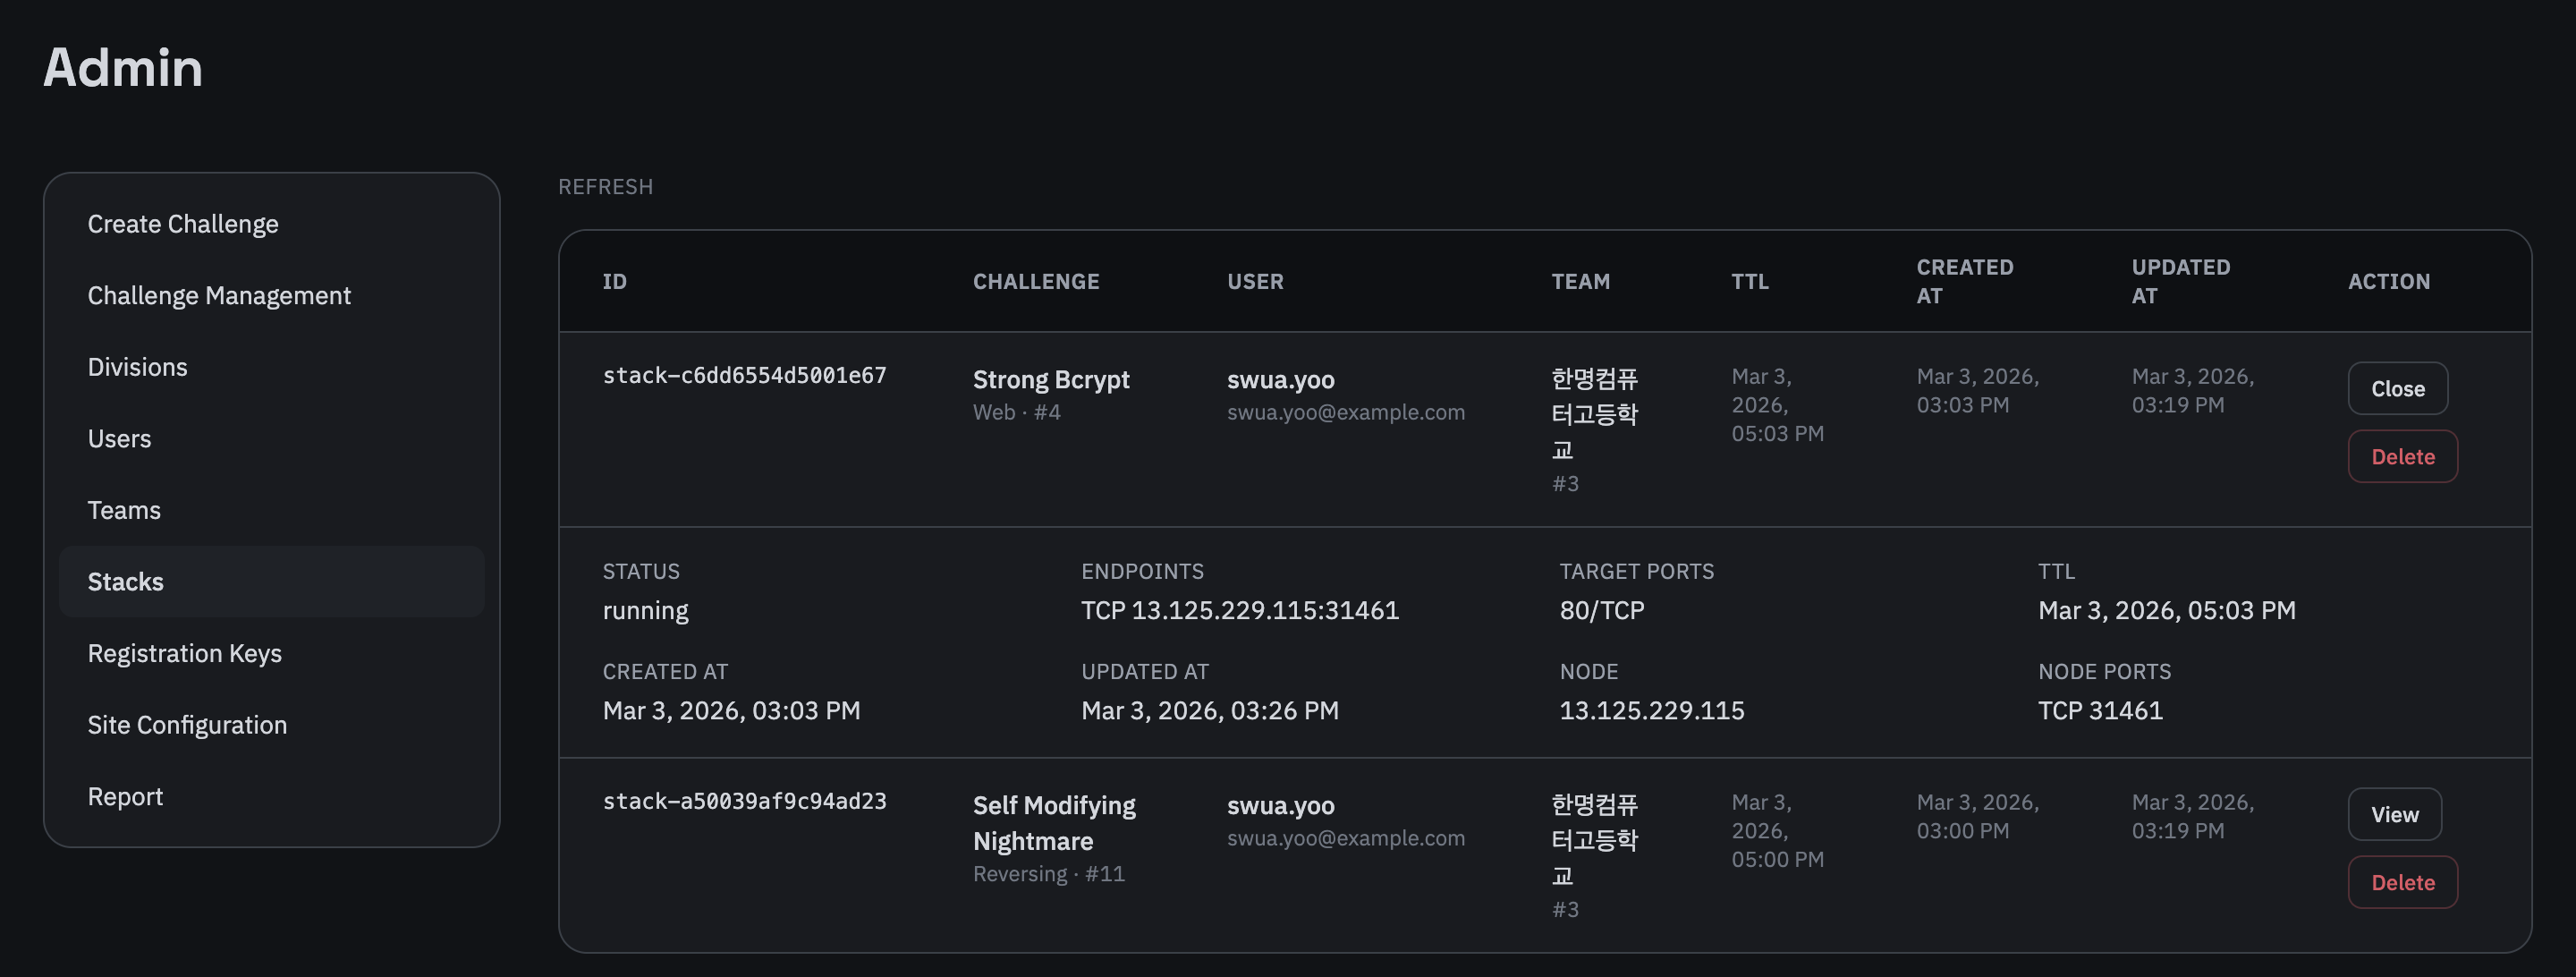Delete the stack-c6dd6554d5001e67 stack
Viewport: 2576px width, 977px height.
2402,456
